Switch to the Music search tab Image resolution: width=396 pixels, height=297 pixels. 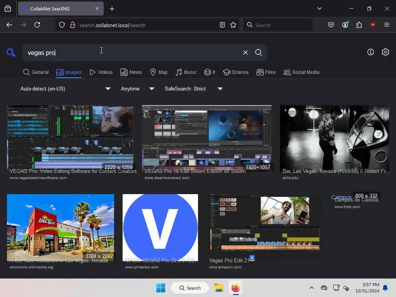[186, 72]
